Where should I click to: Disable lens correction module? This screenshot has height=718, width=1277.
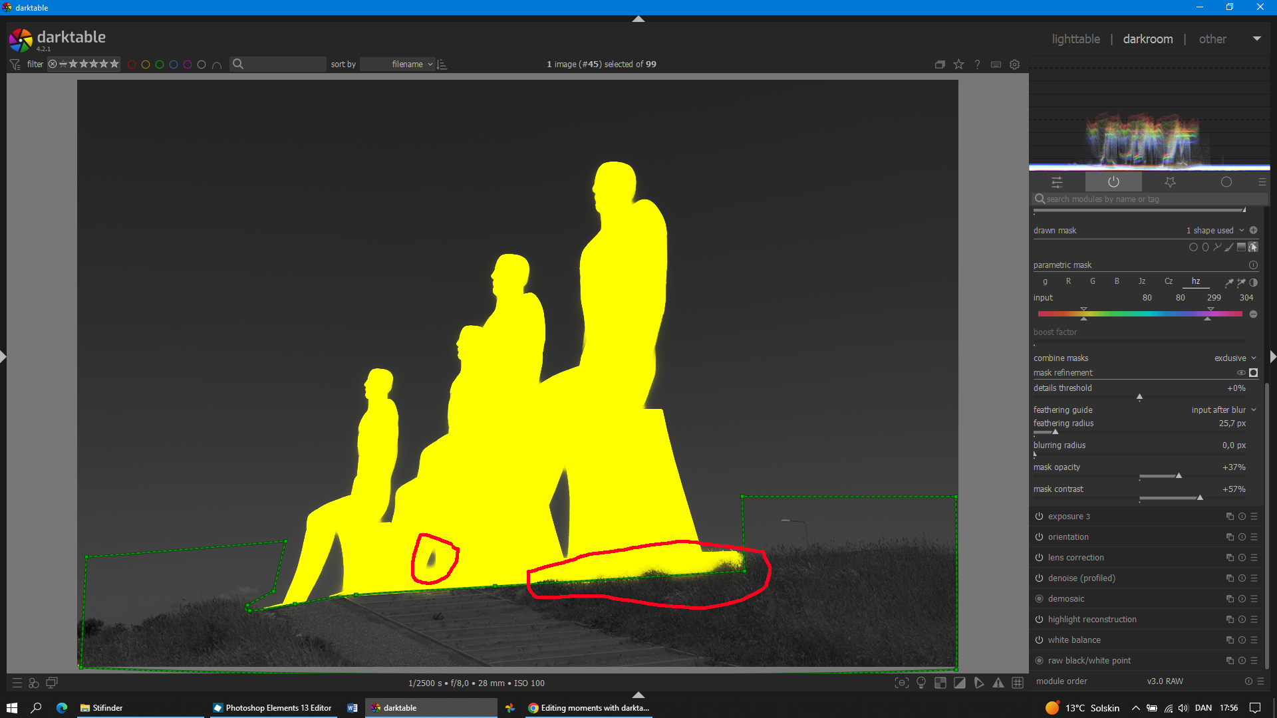(1039, 557)
